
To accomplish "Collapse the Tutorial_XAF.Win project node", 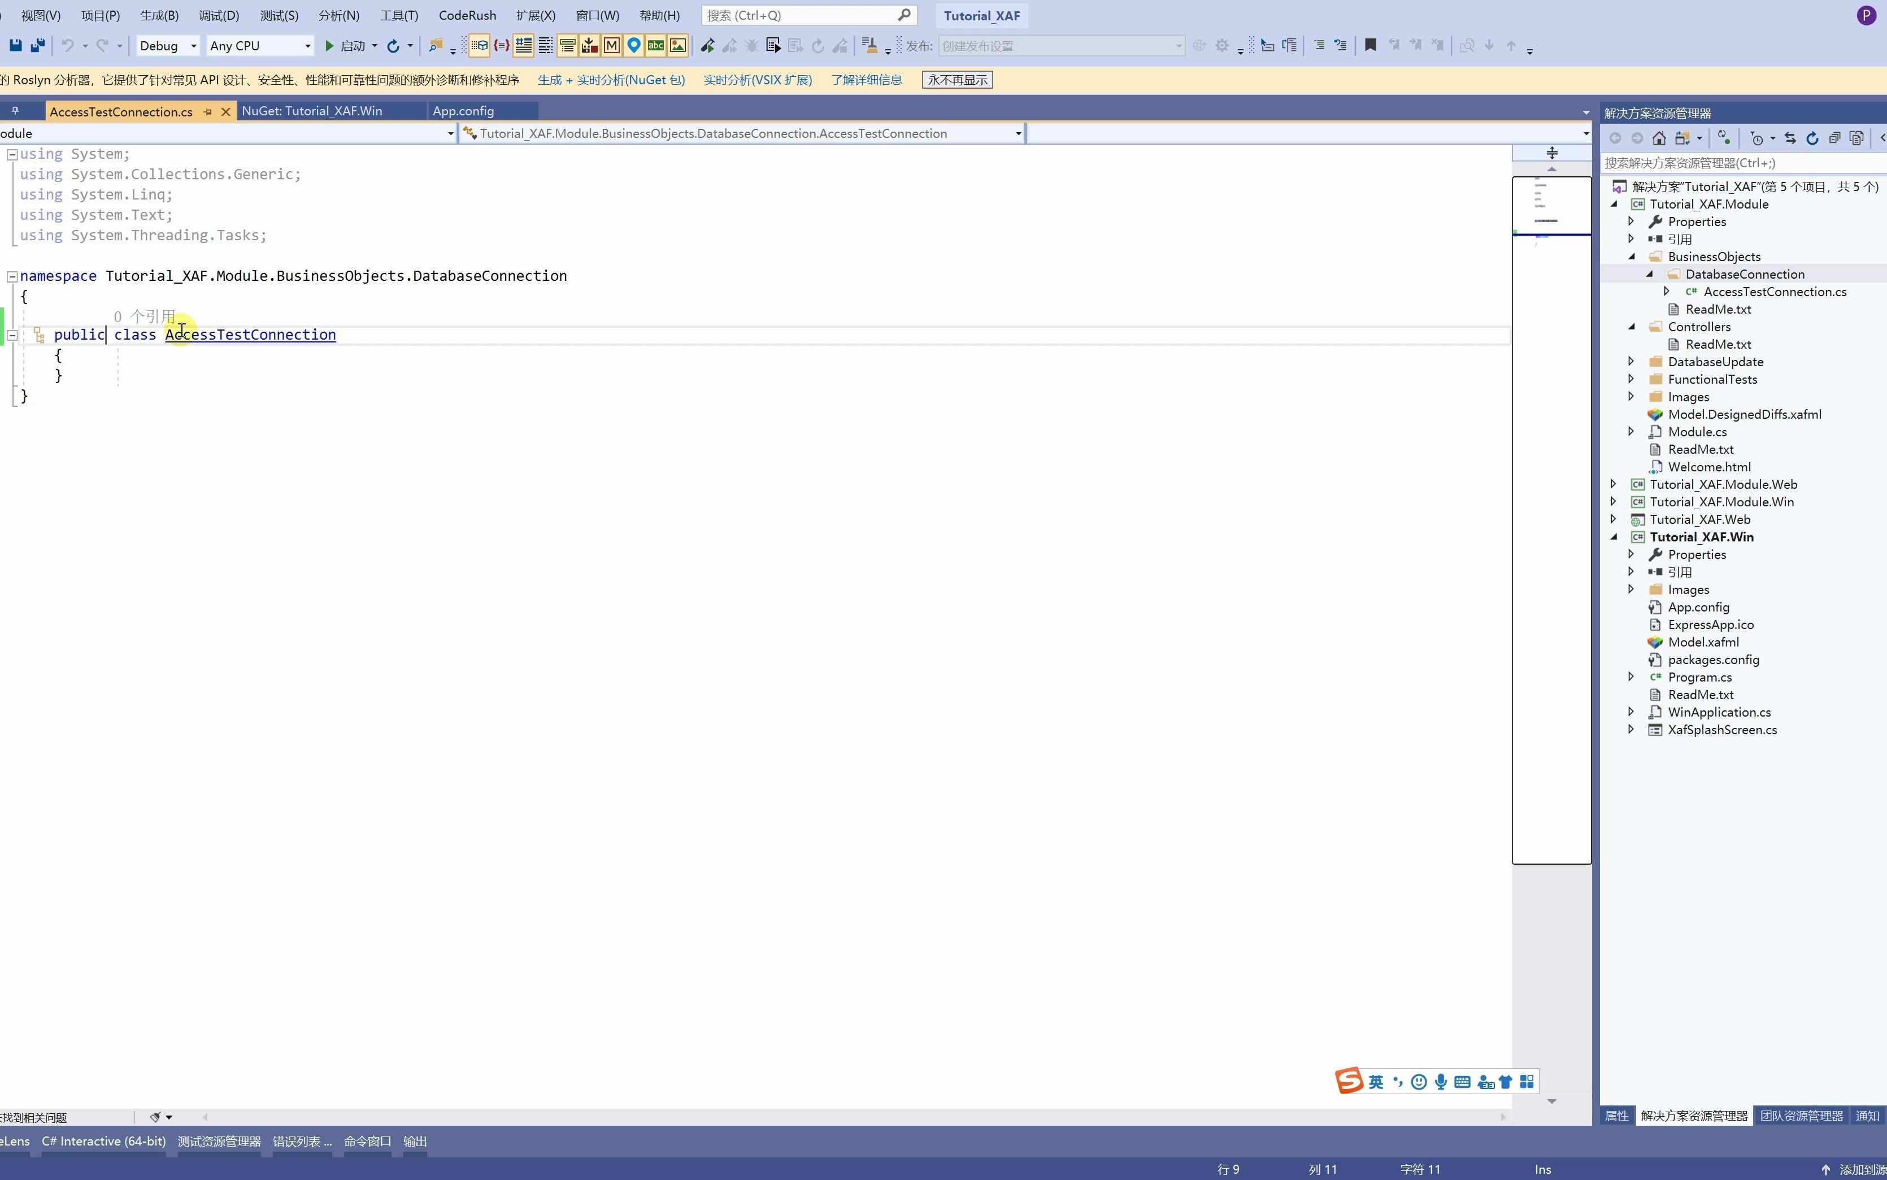I will [1613, 537].
